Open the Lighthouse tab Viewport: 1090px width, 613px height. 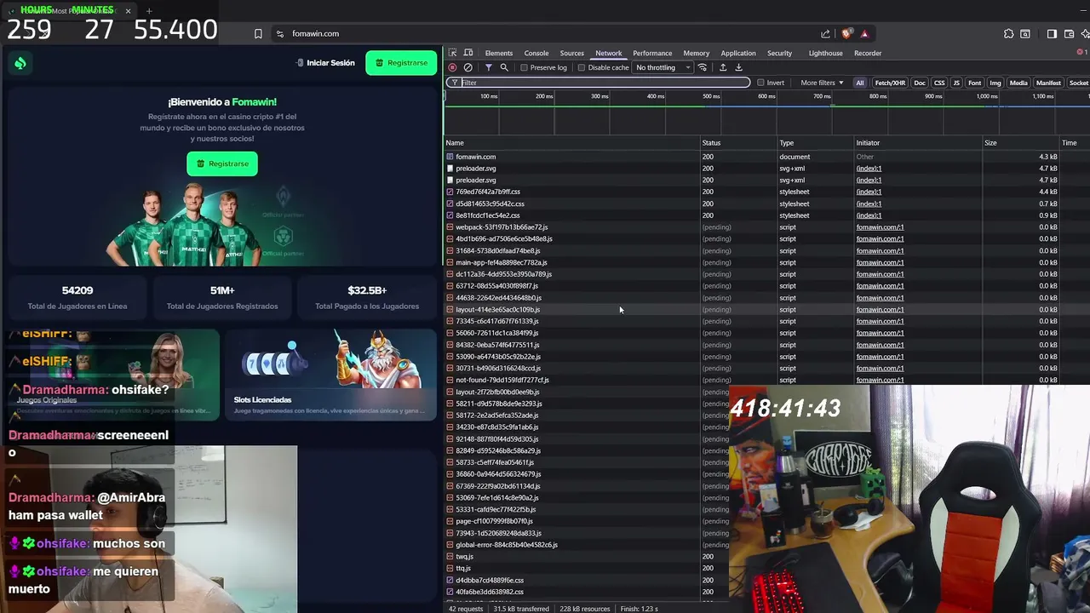pyautogui.click(x=825, y=53)
